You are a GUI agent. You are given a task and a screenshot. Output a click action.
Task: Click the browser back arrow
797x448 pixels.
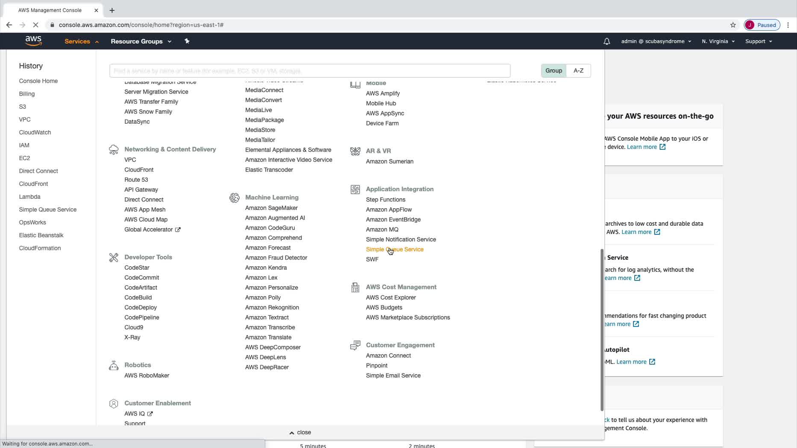pos(9,25)
